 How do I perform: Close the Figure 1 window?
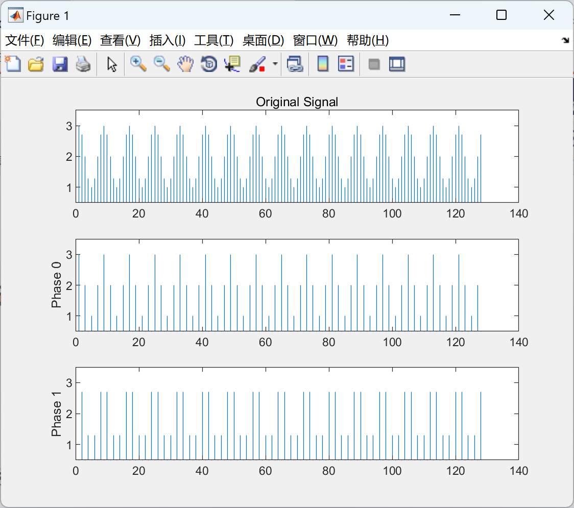[x=549, y=15]
